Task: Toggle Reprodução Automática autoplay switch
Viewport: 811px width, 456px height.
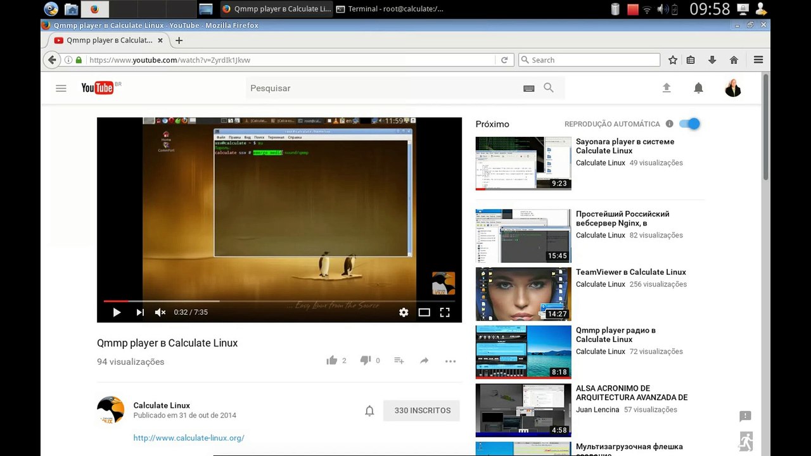Action: [x=689, y=124]
